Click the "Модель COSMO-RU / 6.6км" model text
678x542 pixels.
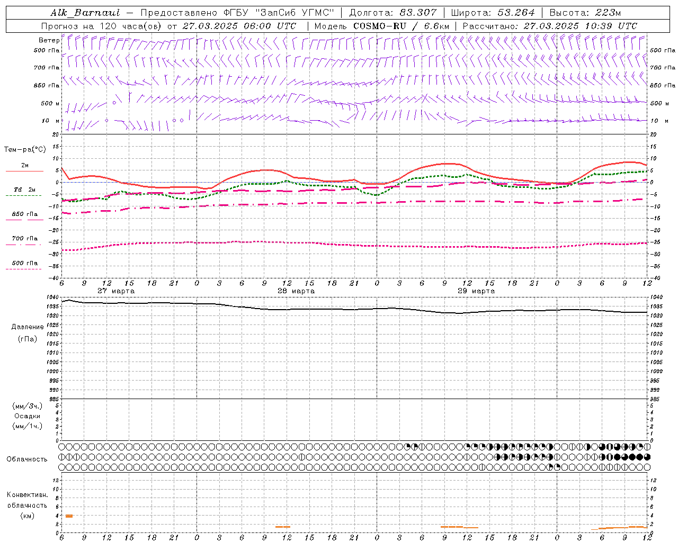pyautogui.click(x=381, y=26)
